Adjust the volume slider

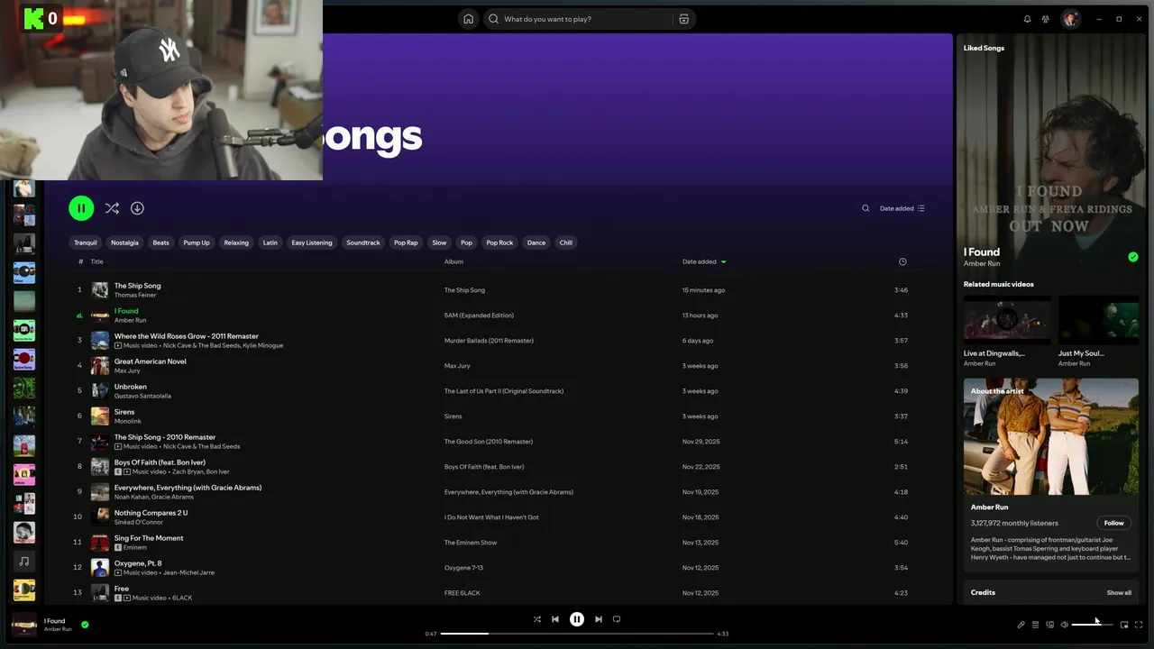pos(1092,625)
